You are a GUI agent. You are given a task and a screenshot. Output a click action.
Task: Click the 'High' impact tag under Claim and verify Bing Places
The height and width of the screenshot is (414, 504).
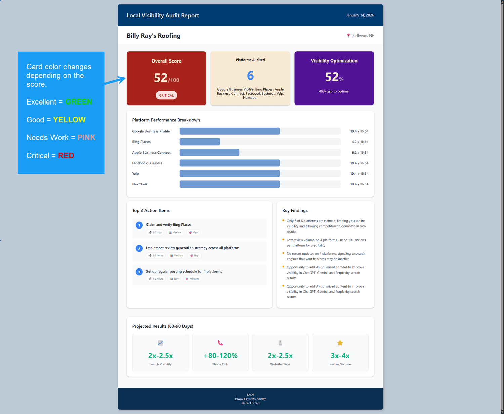(193, 232)
